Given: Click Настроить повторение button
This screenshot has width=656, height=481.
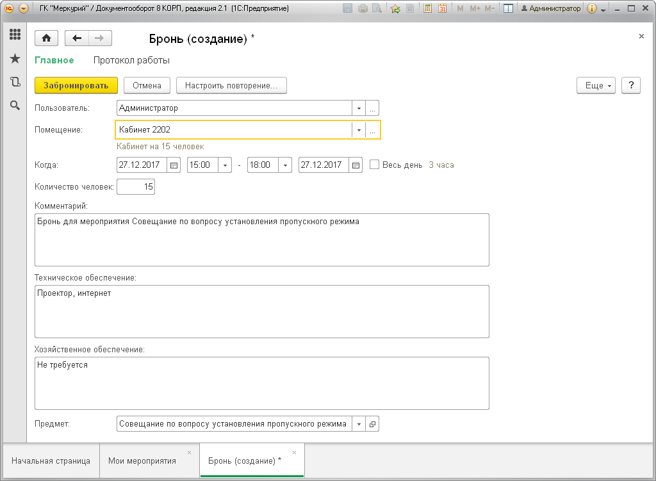Looking at the screenshot, I should click(231, 85).
